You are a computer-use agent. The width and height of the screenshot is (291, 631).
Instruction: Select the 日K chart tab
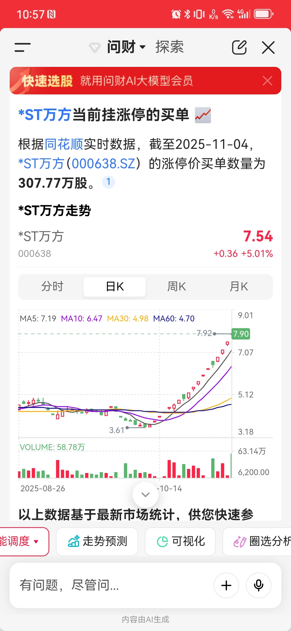point(115,287)
